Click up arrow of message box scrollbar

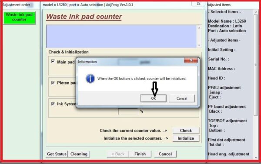[199, 28]
